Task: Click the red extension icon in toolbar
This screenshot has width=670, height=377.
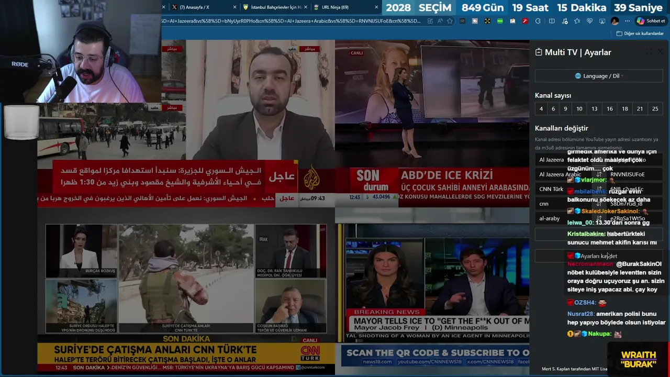Action: 525,21
